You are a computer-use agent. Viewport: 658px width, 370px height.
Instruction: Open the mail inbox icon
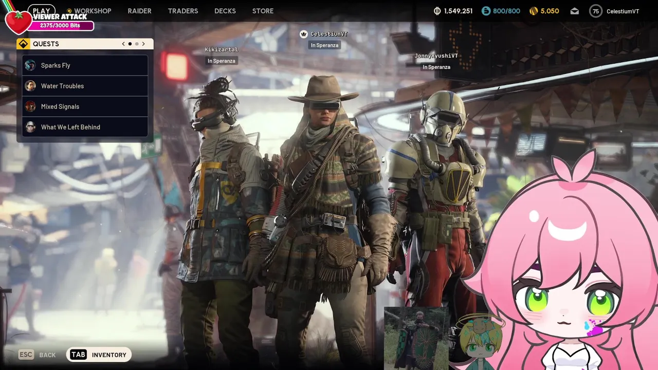[575, 11]
